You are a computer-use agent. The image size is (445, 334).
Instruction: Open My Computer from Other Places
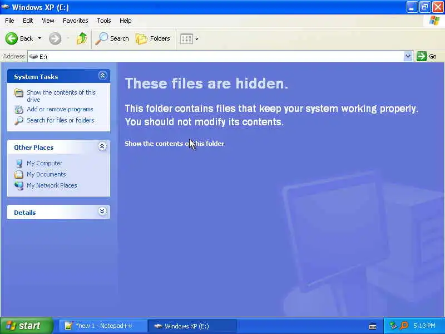[44, 163]
